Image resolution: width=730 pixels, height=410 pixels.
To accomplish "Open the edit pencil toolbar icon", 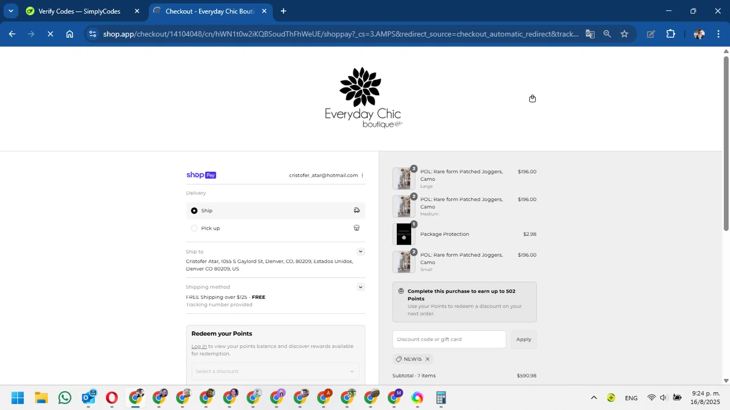I will 651,34.
